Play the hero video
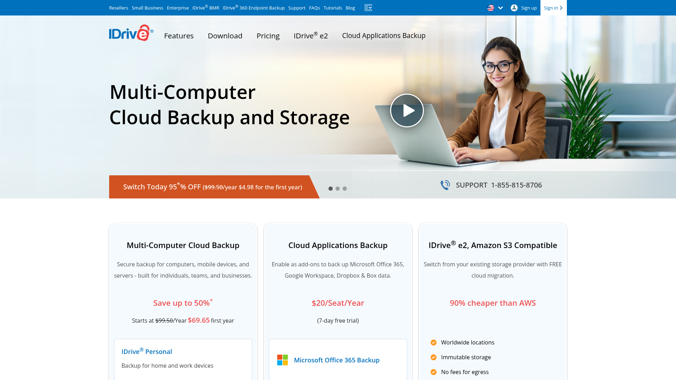The height and width of the screenshot is (380, 676). (x=407, y=110)
